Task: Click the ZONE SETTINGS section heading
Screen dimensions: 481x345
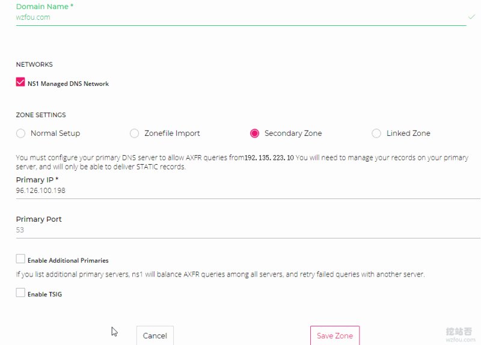Action: coord(41,115)
